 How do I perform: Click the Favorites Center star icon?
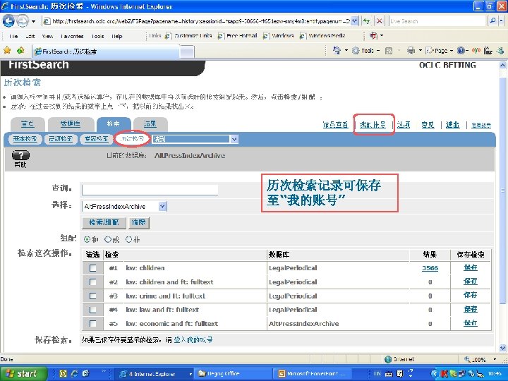pyautogui.click(x=7, y=50)
